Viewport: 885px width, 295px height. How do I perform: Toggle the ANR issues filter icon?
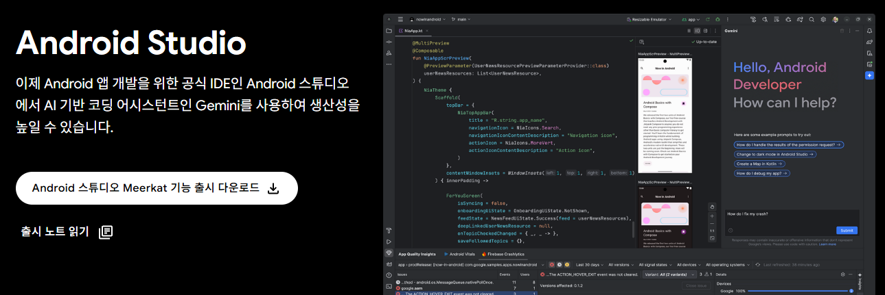560,264
